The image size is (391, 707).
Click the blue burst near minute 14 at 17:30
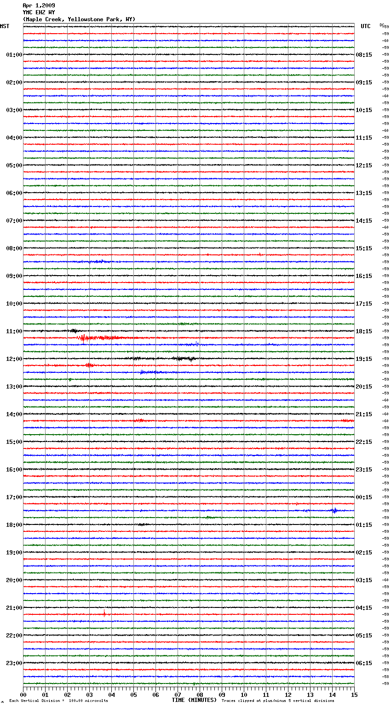point(334,510)
